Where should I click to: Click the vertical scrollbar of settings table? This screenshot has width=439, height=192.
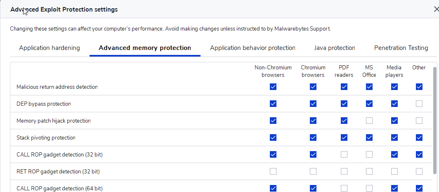click(434, 120)
